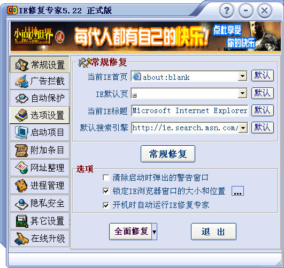Image resolution: width=284 pixels, height=268 pixels.
Task: Switch to 其它设置 tab
Action: click(x=40, y=221)
